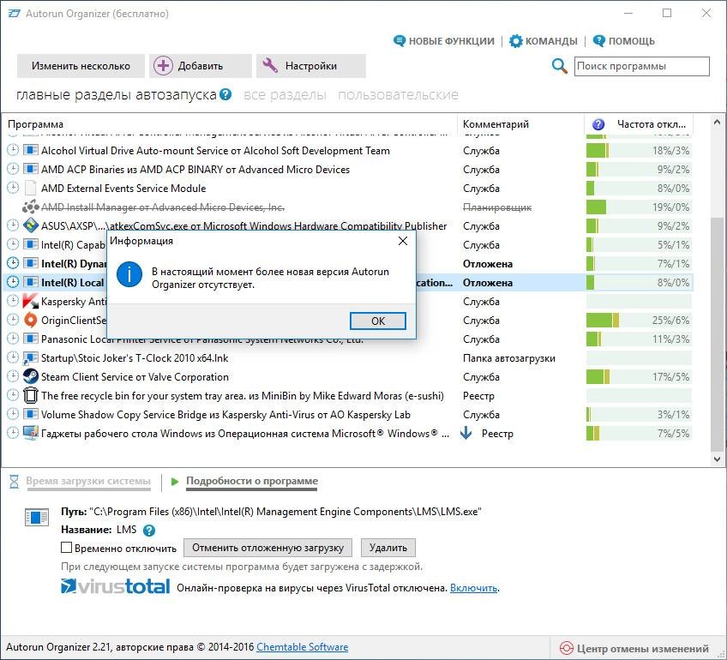This screenshot has height=660, width=727.
Task: Click the Добавить plus button
Action: (x=201, y=66)
